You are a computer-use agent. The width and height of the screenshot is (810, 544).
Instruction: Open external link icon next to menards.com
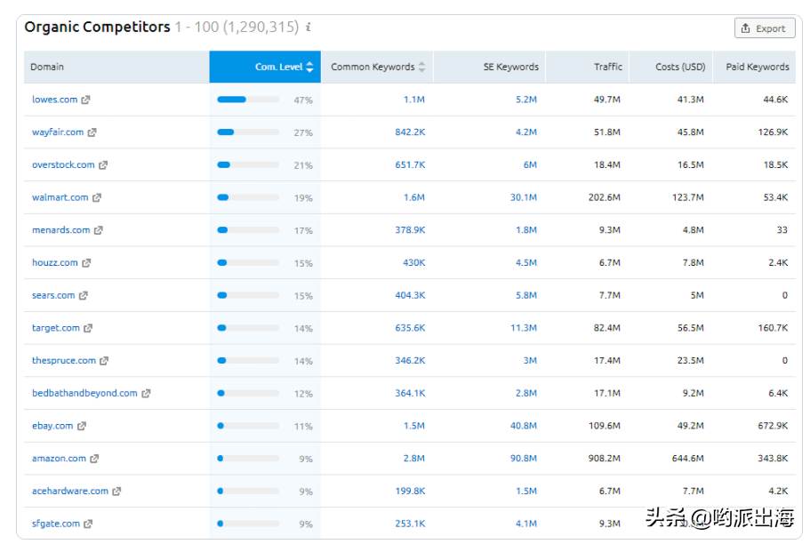pyautogui.click(x=99, y=230)
